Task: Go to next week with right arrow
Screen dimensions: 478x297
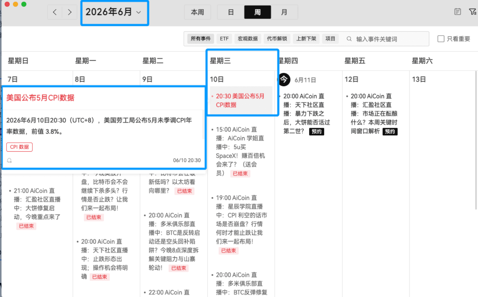Action: [70, 12]
